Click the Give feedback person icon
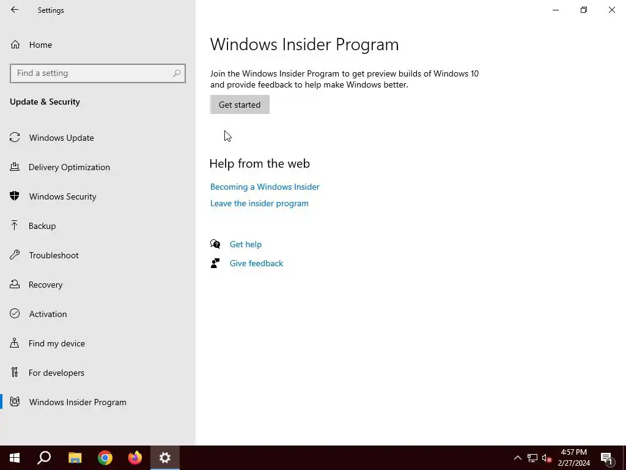Image resolution: width=626 pixels, height=470 pixels. (215, 263)
